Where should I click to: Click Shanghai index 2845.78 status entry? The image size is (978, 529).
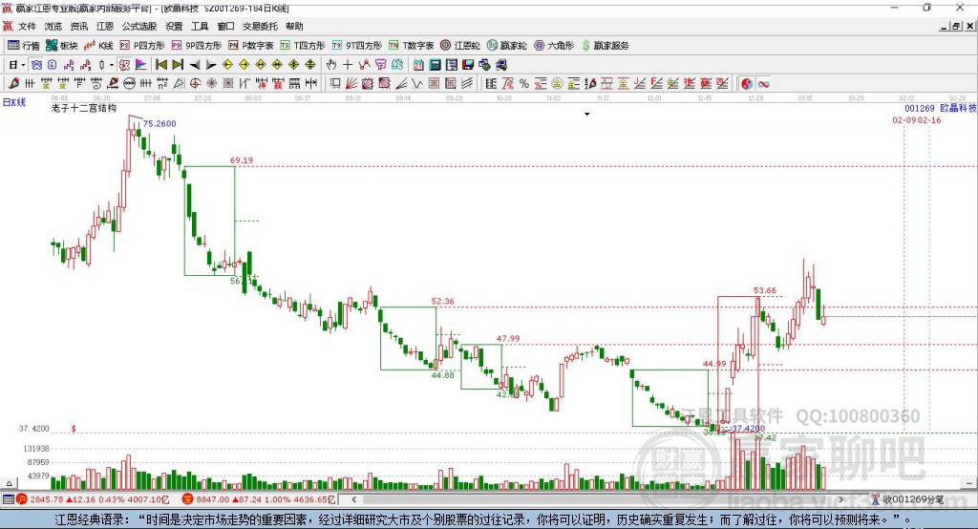(93, 499)
